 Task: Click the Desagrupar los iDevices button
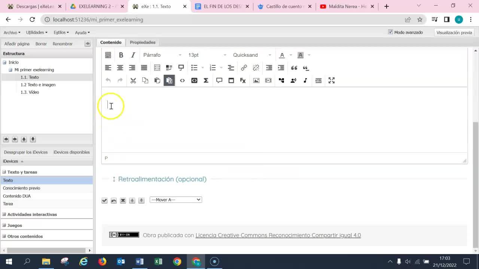point(26,152)
